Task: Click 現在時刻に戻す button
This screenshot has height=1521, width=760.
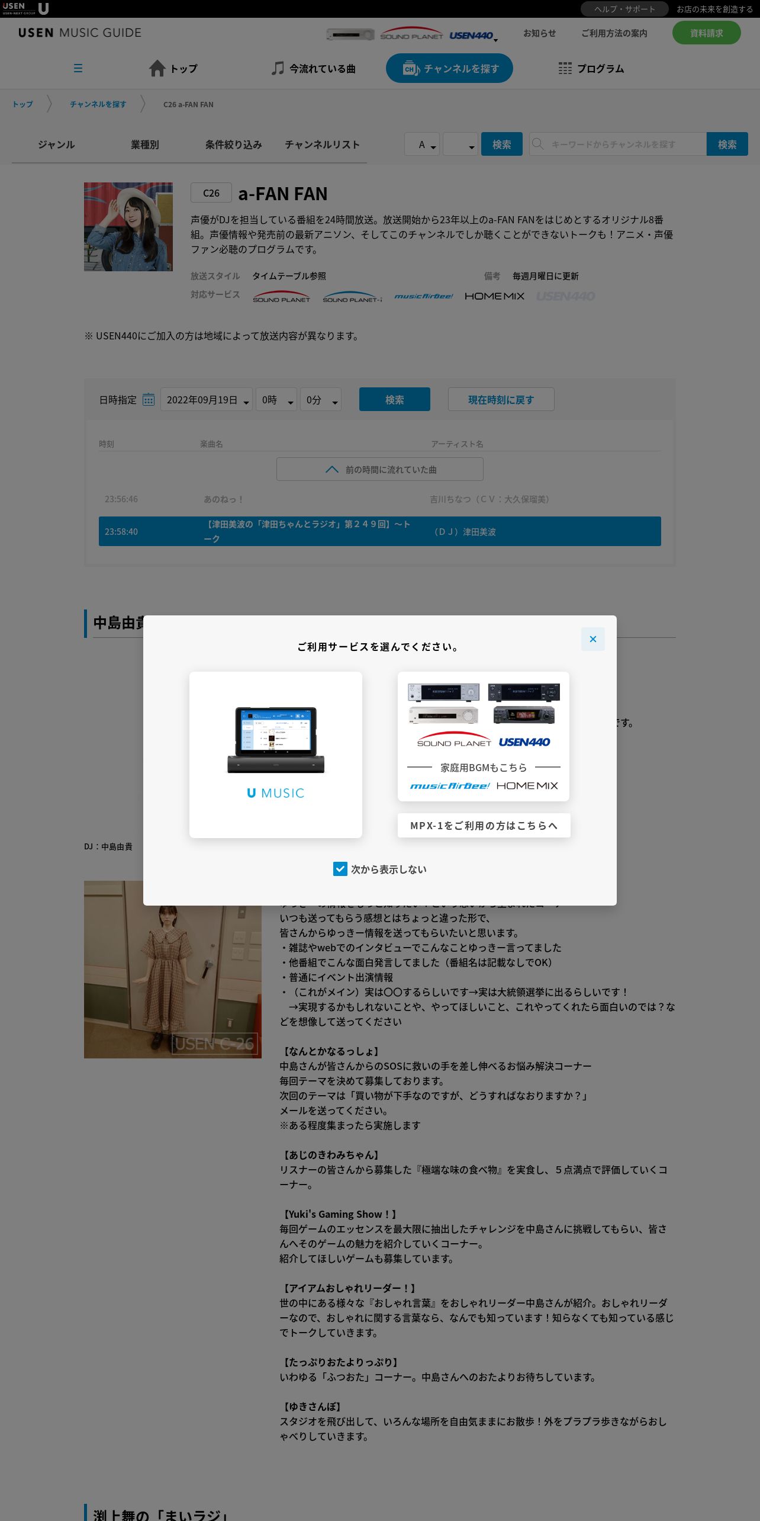Action: (501, 399)
